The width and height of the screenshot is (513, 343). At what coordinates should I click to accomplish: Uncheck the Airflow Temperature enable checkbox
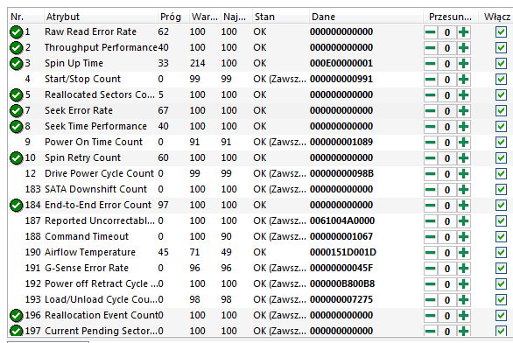[x=501, y=252]
